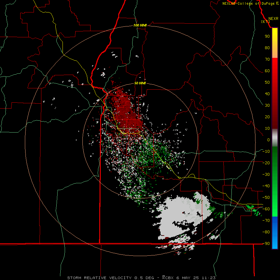Viewport: 280px width, 280px height.
Task: Click the -30 scale value
Action: [266, 175]
